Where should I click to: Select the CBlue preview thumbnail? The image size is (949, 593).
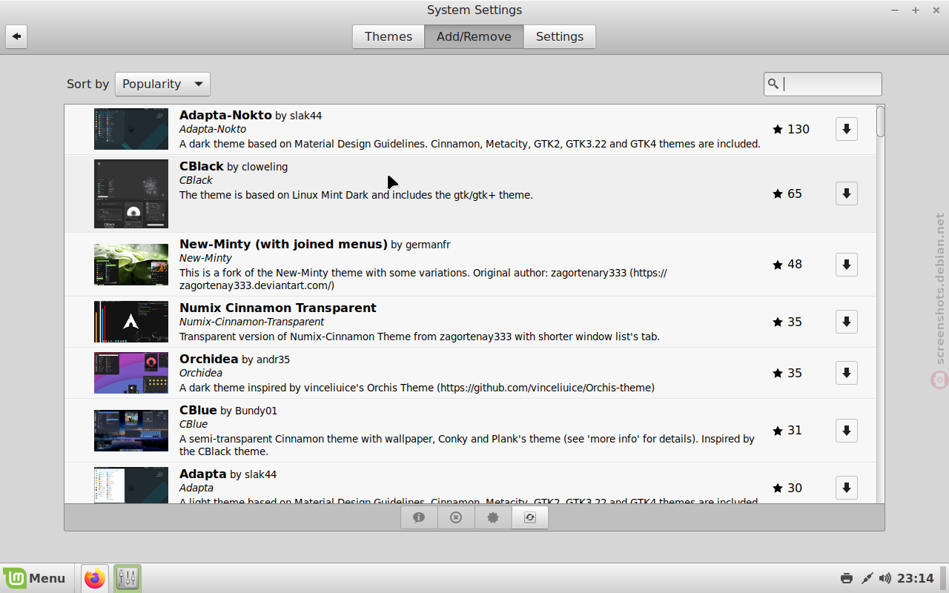pyautogui.click(x=131, y=431)
